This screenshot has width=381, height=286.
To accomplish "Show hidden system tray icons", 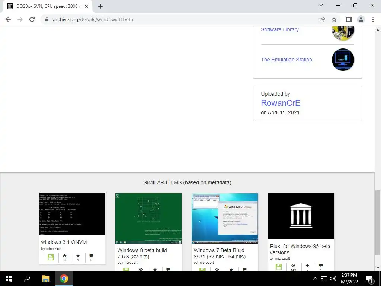I will [315, 279].
